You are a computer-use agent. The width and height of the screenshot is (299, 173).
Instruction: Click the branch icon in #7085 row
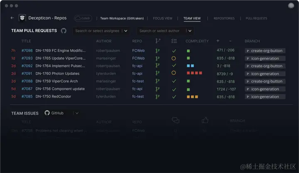tap(157, 97)
